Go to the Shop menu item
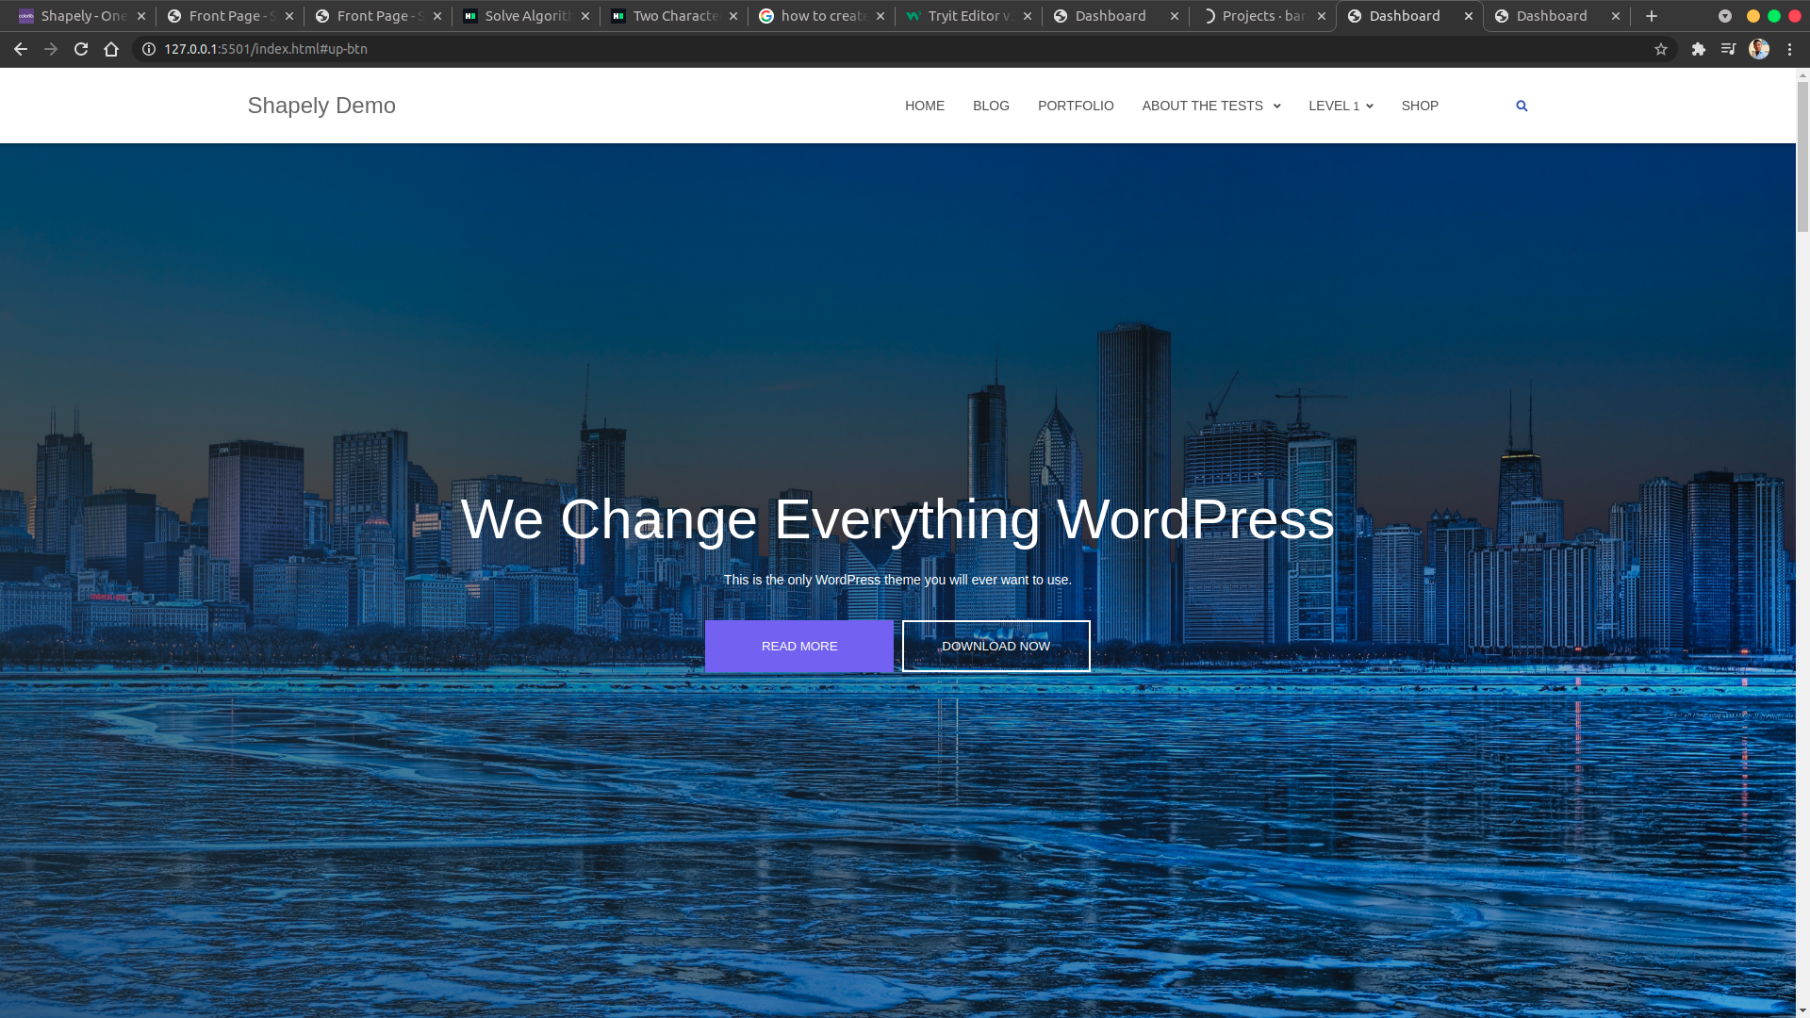Image resolution: width=1810 pixels, height=1018 pixels. pos(1420,106)
